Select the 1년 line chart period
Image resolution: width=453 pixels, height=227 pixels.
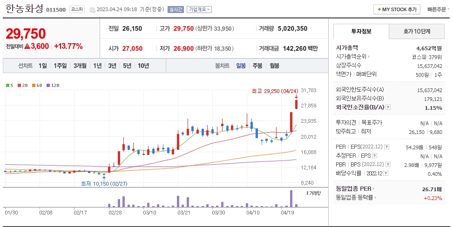(97, 66)
